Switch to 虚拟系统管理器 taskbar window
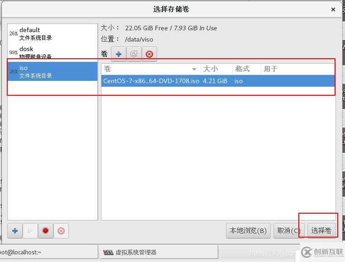The height and width of the screenshot is (262, 345). click(x=158, y=253)
